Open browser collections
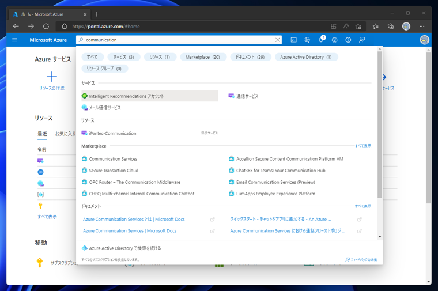 pos(391,27)
